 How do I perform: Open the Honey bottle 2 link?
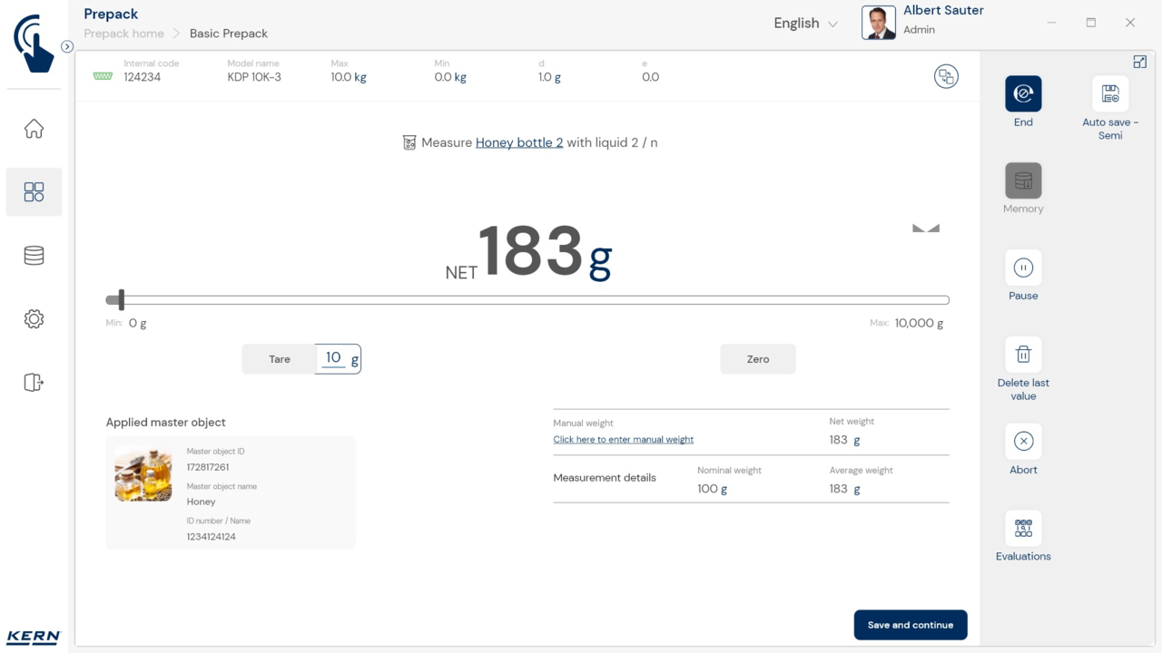519,142
